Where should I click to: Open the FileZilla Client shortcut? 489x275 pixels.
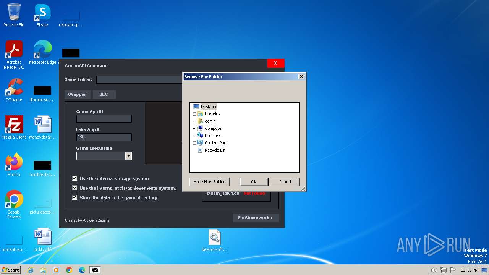pyautogui.click(x=14, y=128)
